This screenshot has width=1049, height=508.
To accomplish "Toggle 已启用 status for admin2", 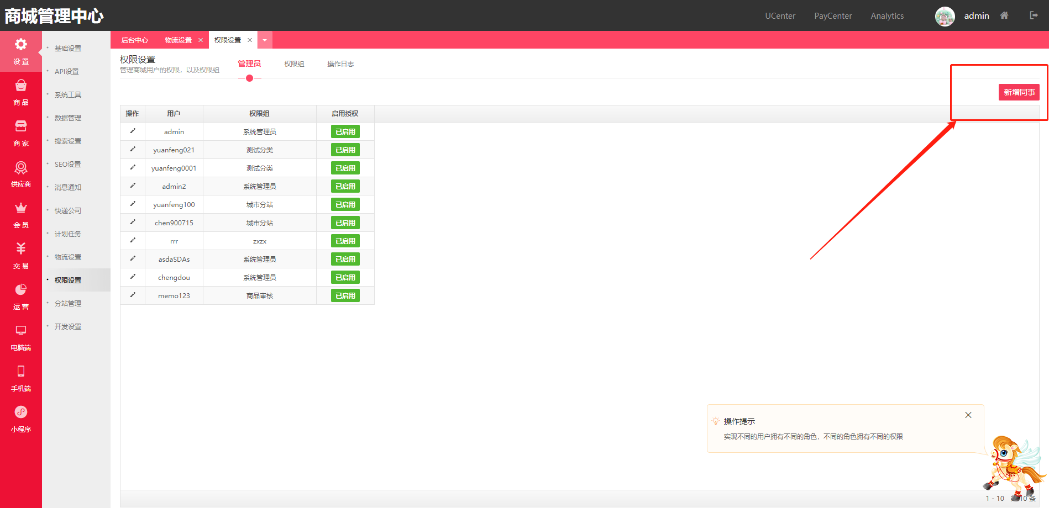I will (x=345, y=186).
